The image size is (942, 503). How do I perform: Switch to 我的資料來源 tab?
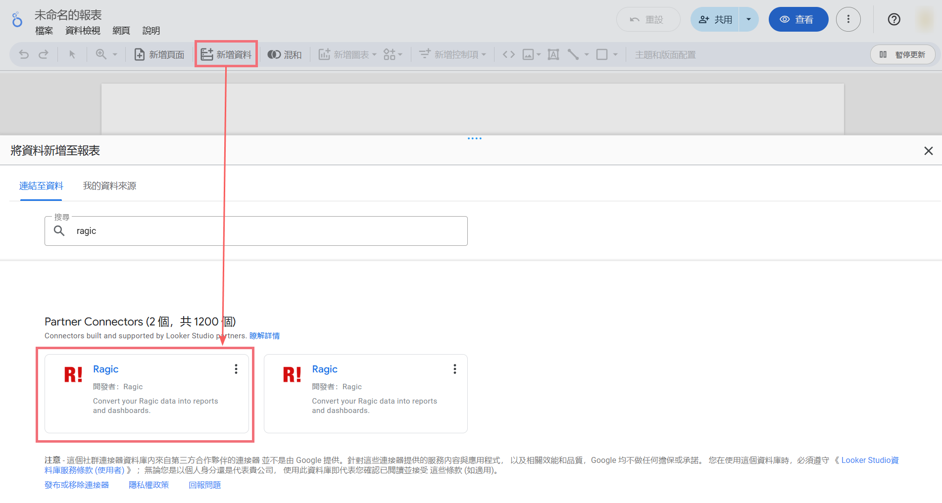[x=109, y=186]
